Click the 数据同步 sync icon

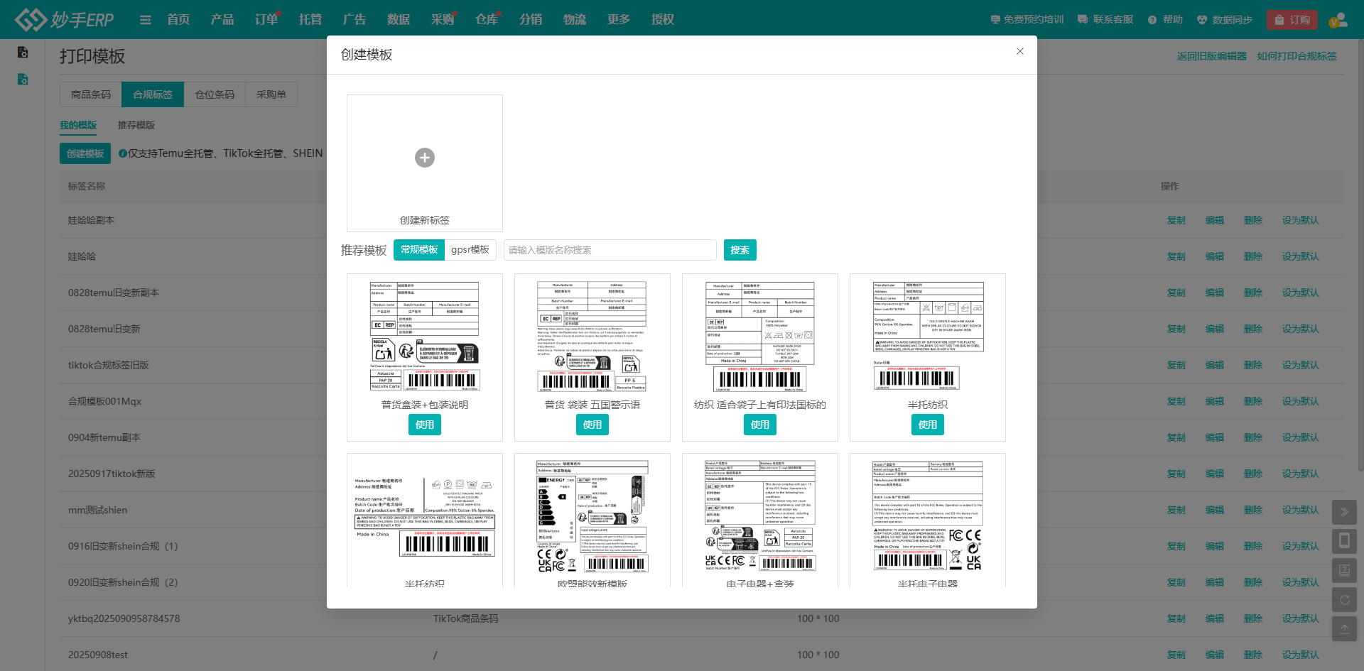pyautogui.click(x=1202, y=20)
